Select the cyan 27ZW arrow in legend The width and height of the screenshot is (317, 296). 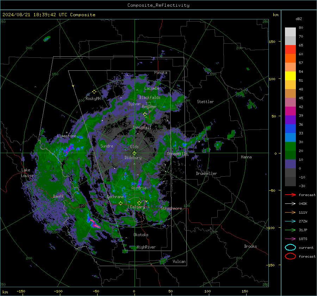(290, 221)
